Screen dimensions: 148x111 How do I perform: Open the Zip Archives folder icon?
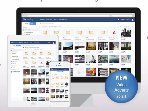pos(103,33)
